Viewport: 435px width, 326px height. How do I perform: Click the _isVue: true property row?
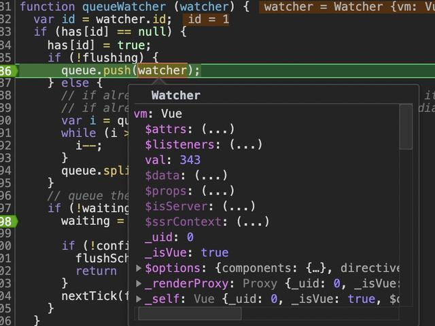[186, 253]
